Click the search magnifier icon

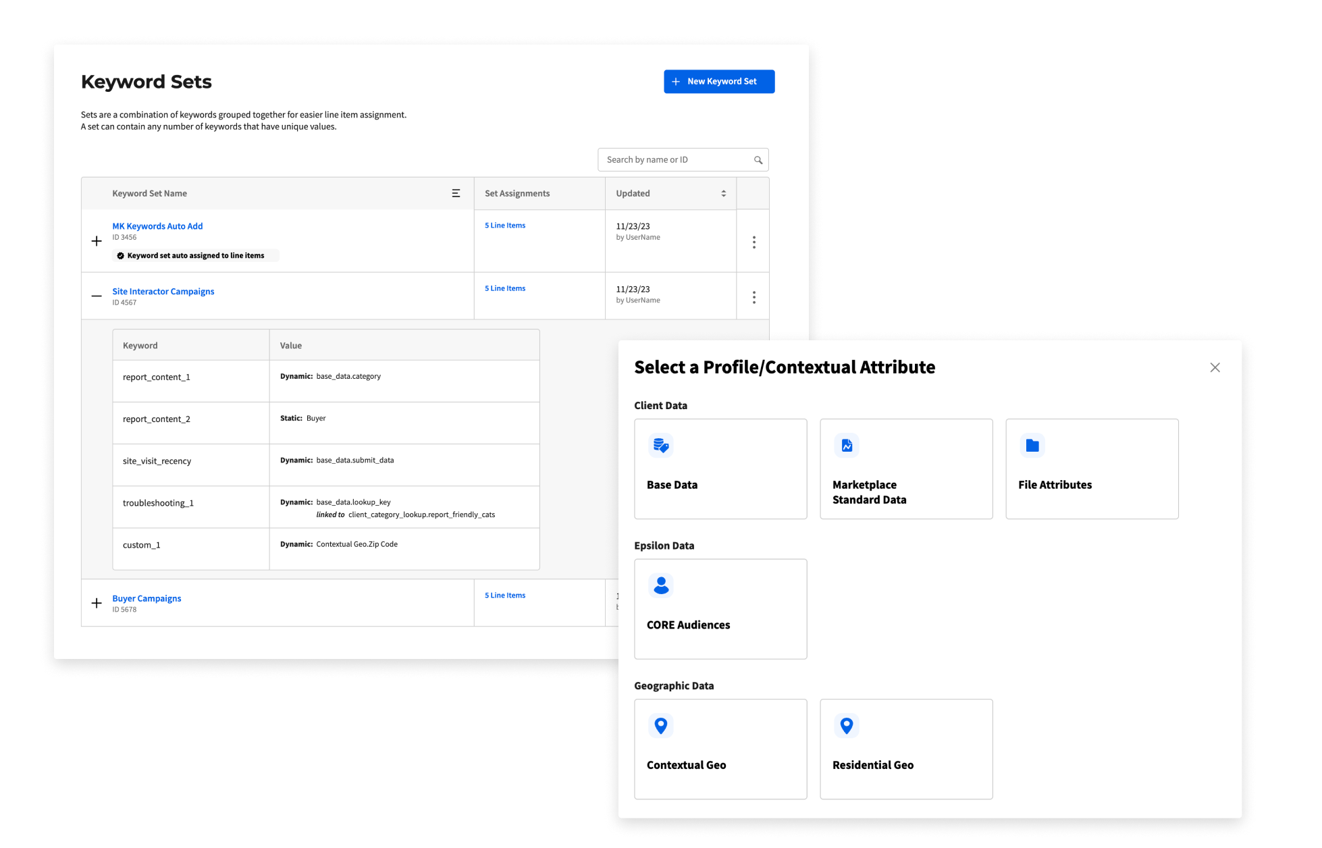coord(758,160)
